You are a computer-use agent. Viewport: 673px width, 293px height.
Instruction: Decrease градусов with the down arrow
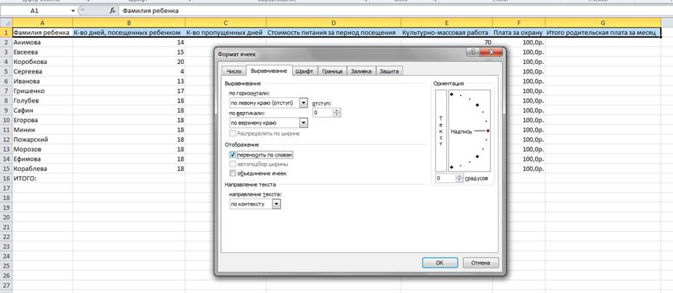[459, 180]
